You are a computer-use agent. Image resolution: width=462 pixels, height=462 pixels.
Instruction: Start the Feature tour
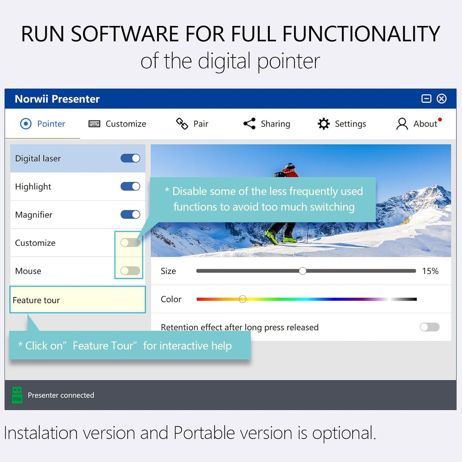click(x=78, y=300)
